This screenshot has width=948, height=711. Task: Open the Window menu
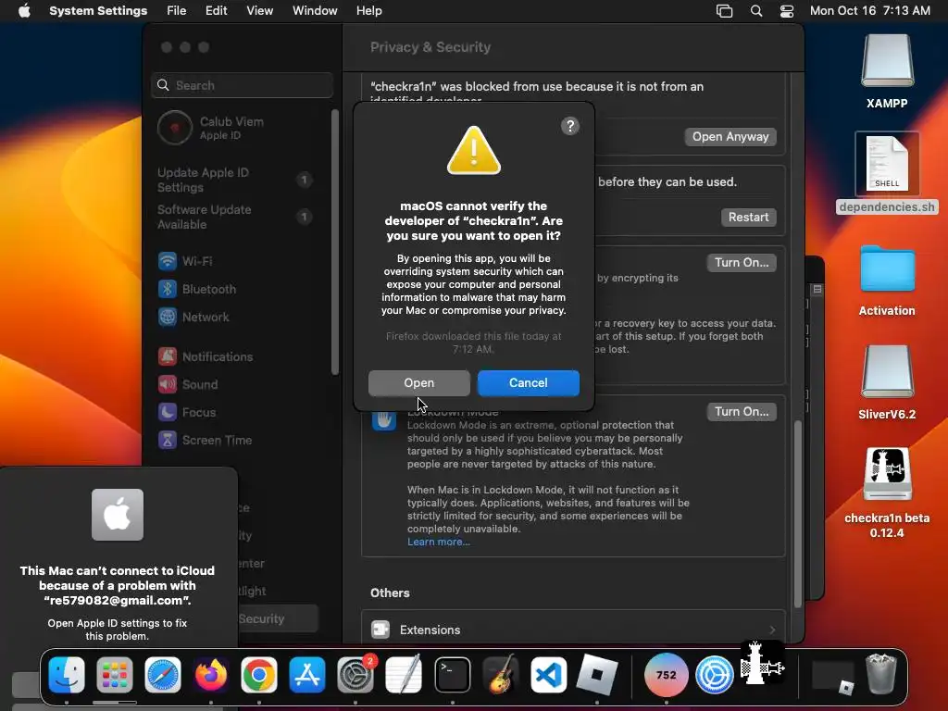pos(315,10)
